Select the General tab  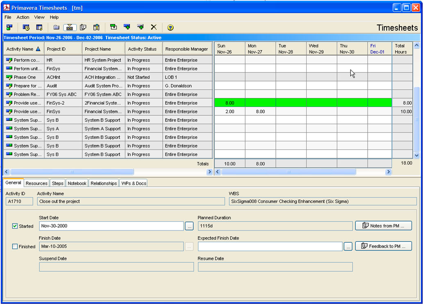13,183
